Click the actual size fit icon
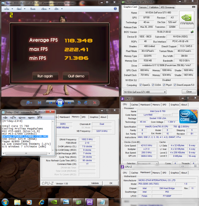 tap(40, 103)
